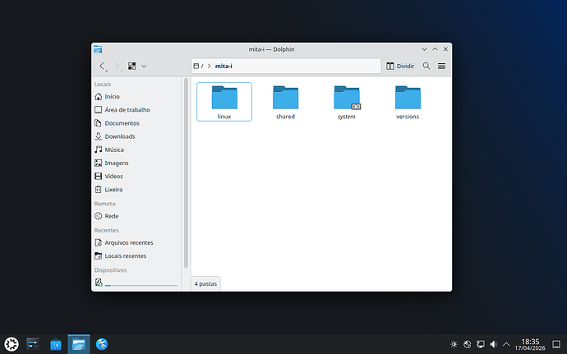Open Discover store from the taskbar
This screenshot has width=567, height=354.
point(56,344)
